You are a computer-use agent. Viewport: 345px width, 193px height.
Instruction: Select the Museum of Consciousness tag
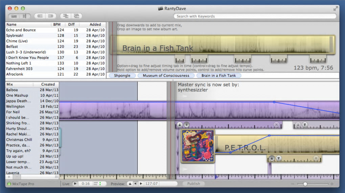(166, 75)
